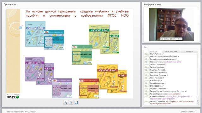Click the slide heading mentioning ФГОС НОО
Viewport: 202px width, 113px height.
(77, 13)
